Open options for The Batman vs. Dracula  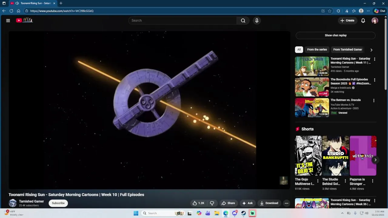374,101
